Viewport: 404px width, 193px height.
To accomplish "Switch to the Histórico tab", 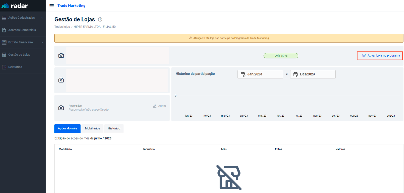I will (114, 128).
